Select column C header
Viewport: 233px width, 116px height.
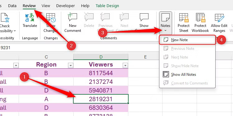pyautogui.click(x=46, y=57)
